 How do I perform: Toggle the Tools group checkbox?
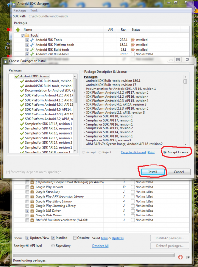22,35
